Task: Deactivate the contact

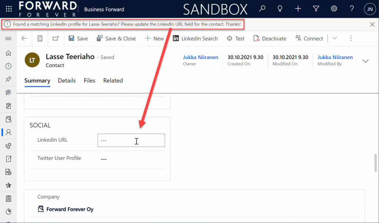Action: click(270, 38)
